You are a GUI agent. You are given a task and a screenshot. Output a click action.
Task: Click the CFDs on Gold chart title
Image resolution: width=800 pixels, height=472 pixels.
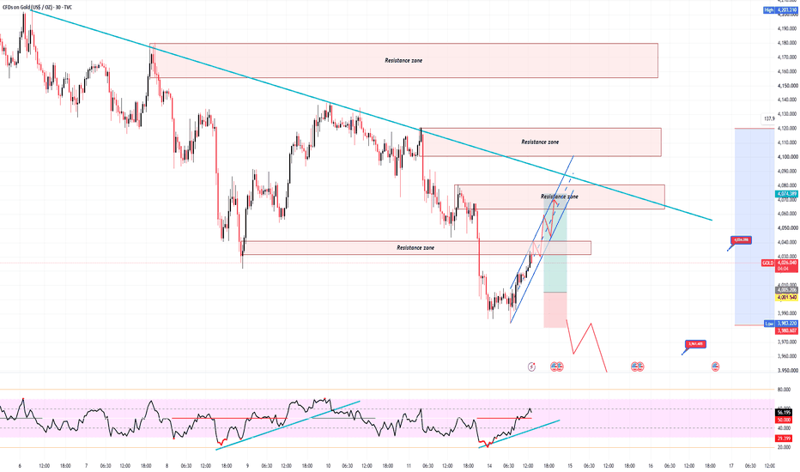click(x=37, y=7)
